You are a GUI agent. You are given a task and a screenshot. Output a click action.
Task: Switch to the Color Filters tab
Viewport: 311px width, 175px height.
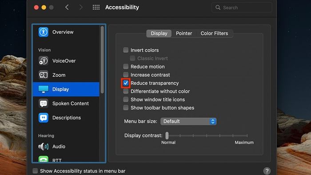coord(214,33)
